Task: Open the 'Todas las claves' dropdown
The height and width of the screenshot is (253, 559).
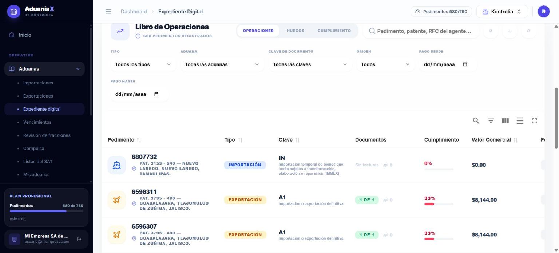Action: [310, 64]
